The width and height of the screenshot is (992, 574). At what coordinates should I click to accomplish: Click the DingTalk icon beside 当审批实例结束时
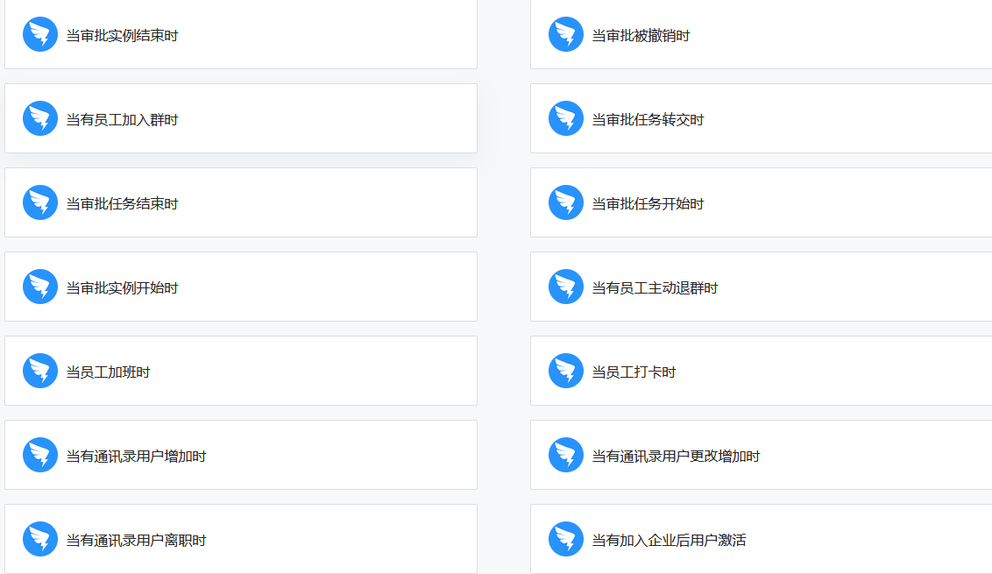coord(39,34)
